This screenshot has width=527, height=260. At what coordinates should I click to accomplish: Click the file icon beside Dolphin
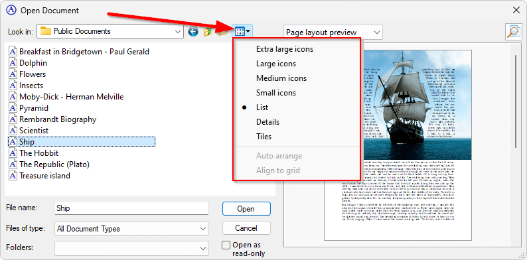point(13,63)
